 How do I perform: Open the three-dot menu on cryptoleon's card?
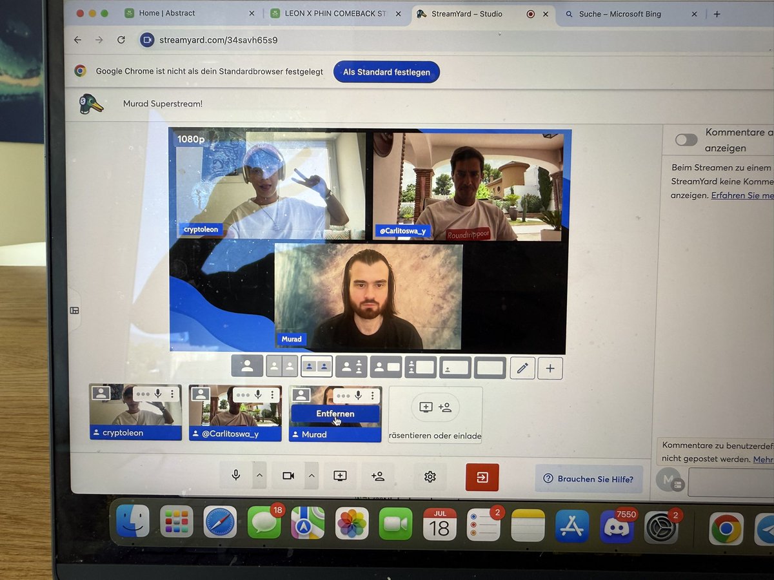point(172,394)
